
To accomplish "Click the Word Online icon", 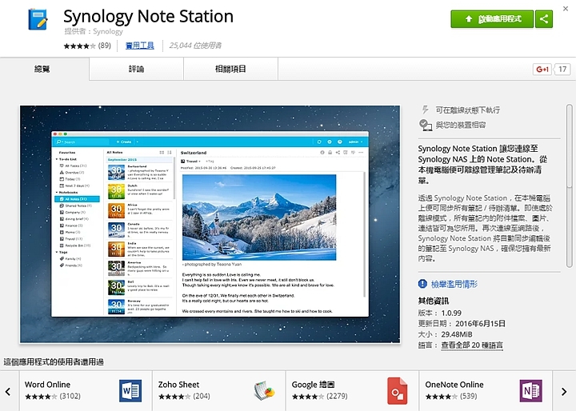I will [x=130, y=391].
